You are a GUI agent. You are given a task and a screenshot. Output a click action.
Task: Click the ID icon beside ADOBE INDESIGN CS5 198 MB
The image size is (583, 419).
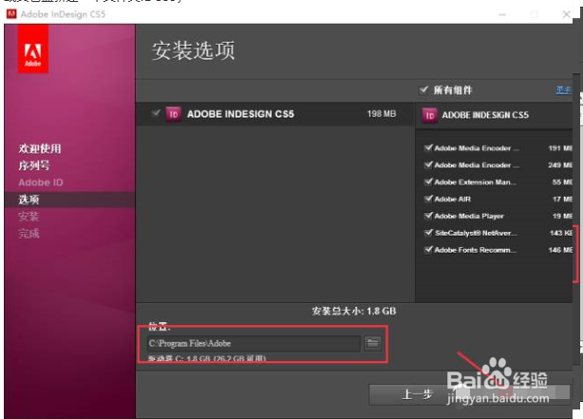(x=173, y=114)
